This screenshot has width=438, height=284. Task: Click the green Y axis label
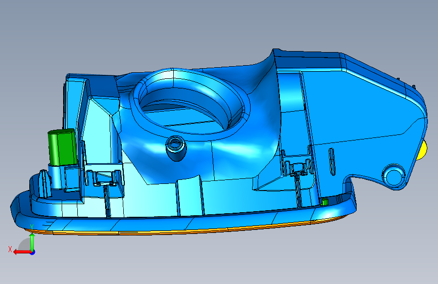pyautogui.click(x=32, y=227)
